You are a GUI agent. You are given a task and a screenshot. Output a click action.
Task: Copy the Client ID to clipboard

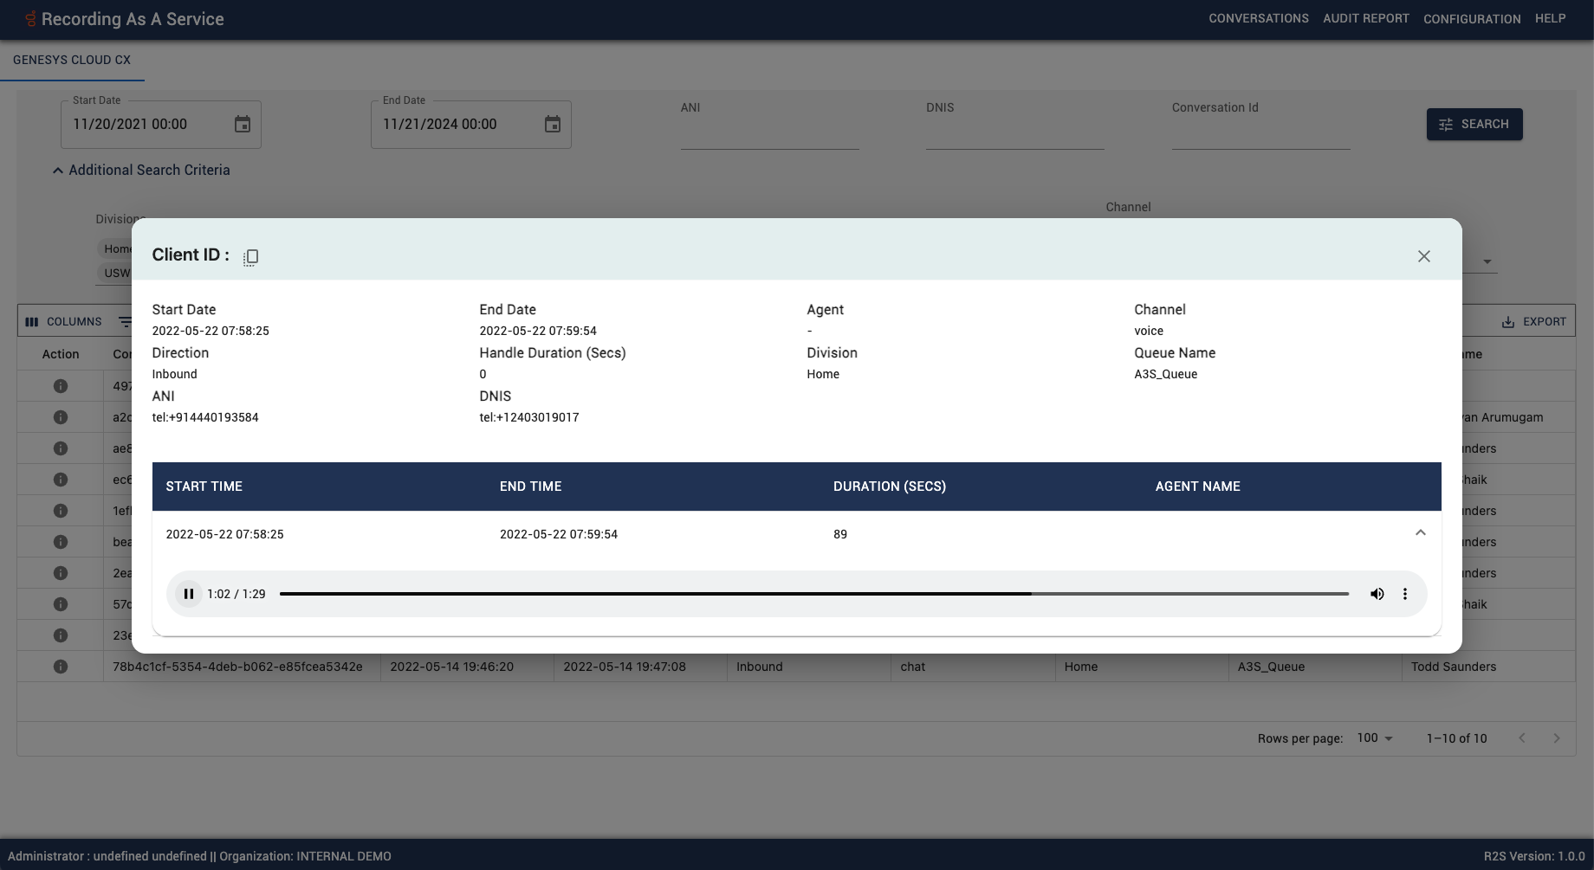(250, 256)
